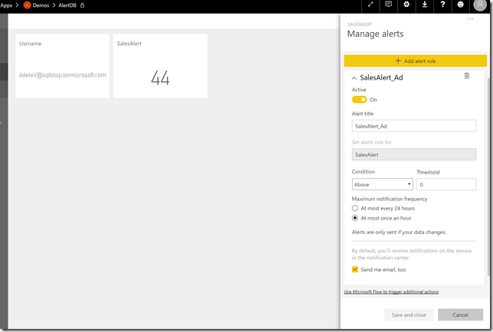Select the Usrname dashboard tile
This screenshot has height=332, width=493.
pos(63,66)
